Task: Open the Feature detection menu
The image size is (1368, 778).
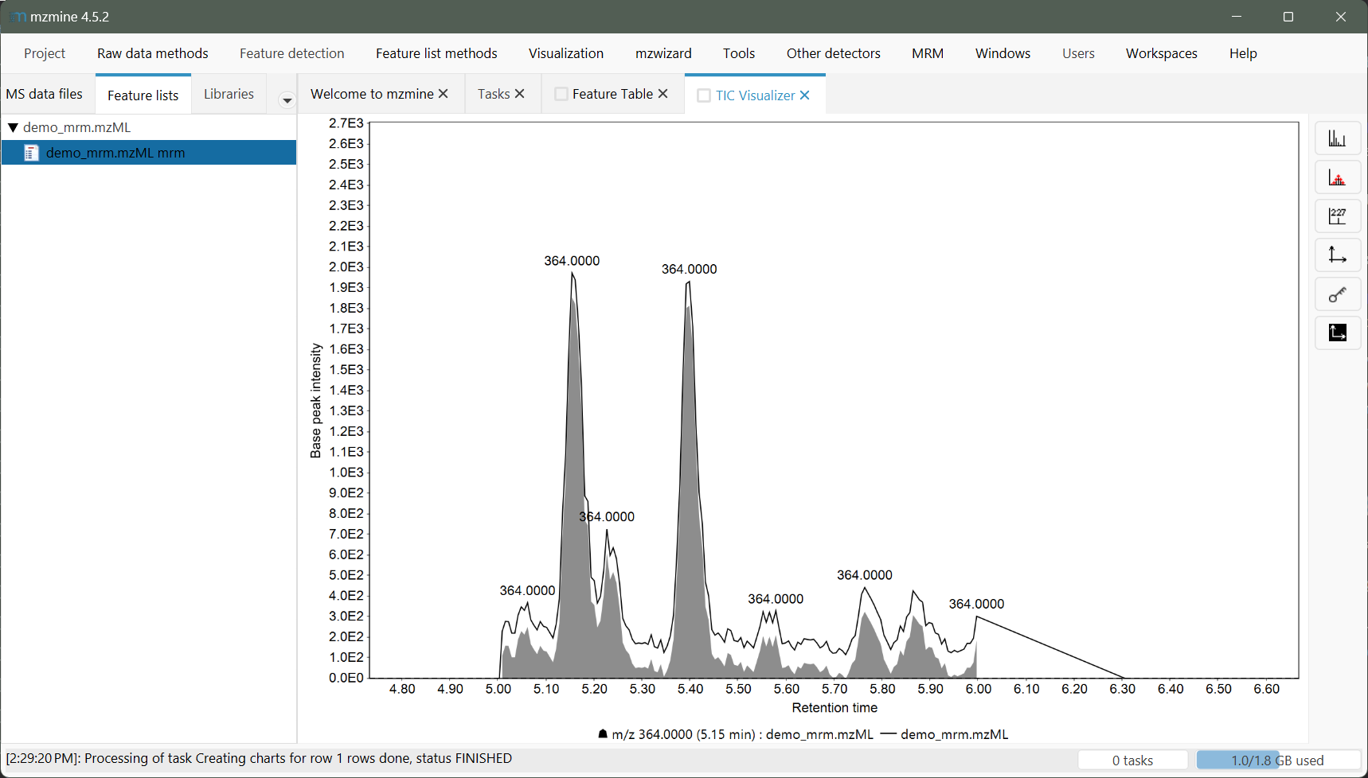Action: [292, 53]
